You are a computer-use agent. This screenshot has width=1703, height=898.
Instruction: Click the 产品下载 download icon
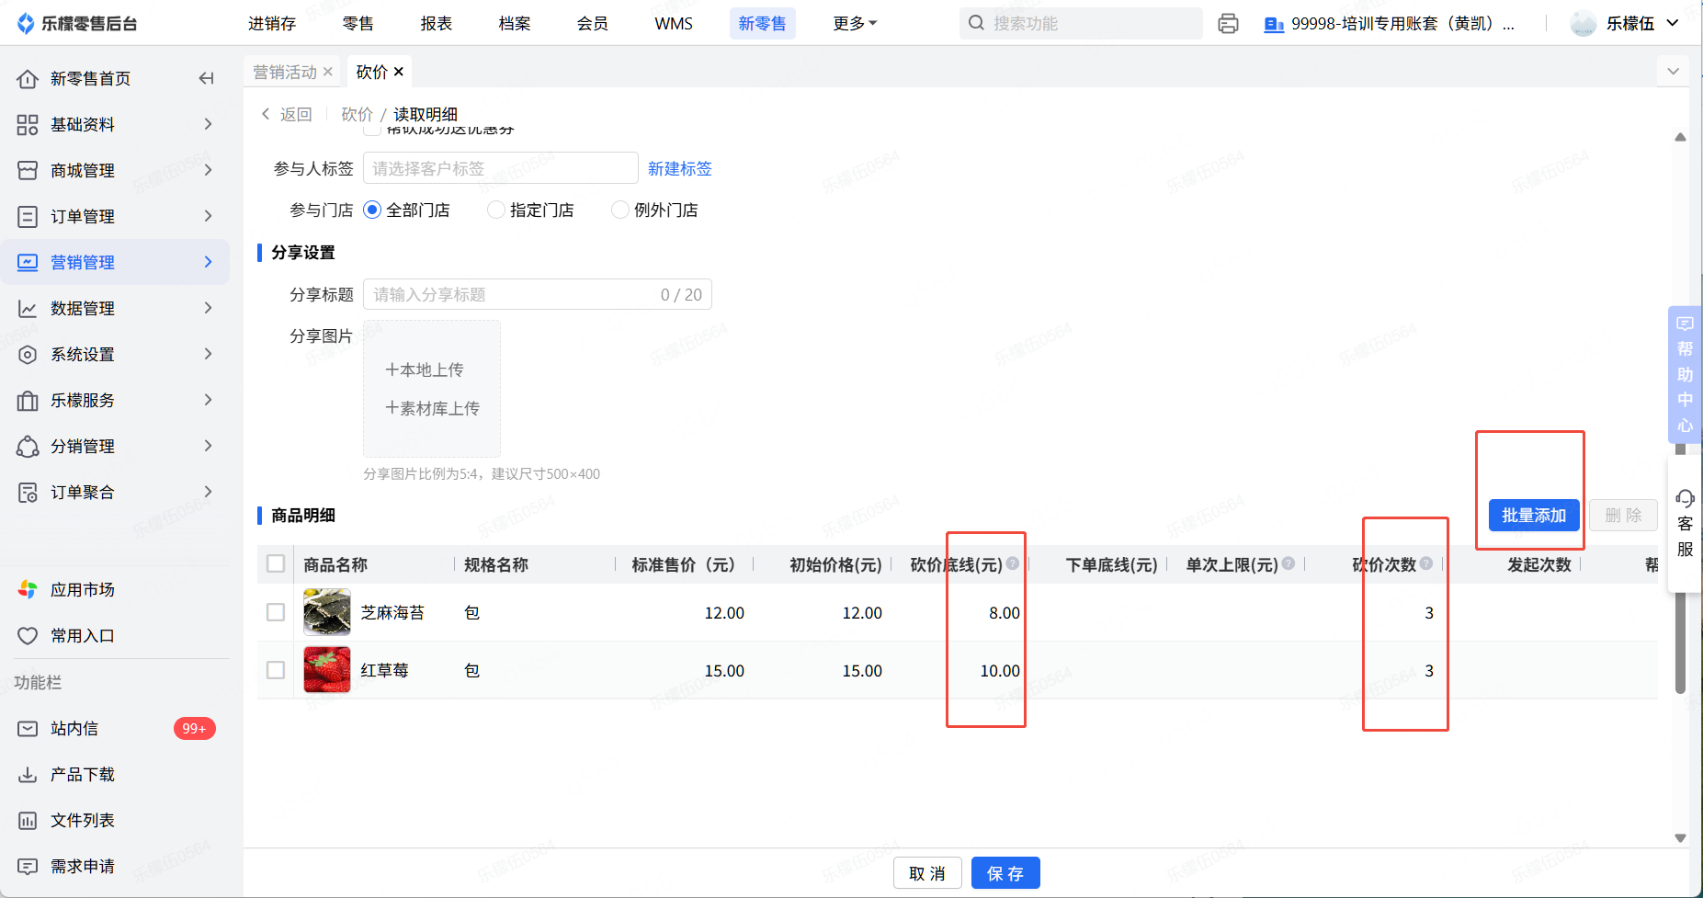tap(28, 775)
